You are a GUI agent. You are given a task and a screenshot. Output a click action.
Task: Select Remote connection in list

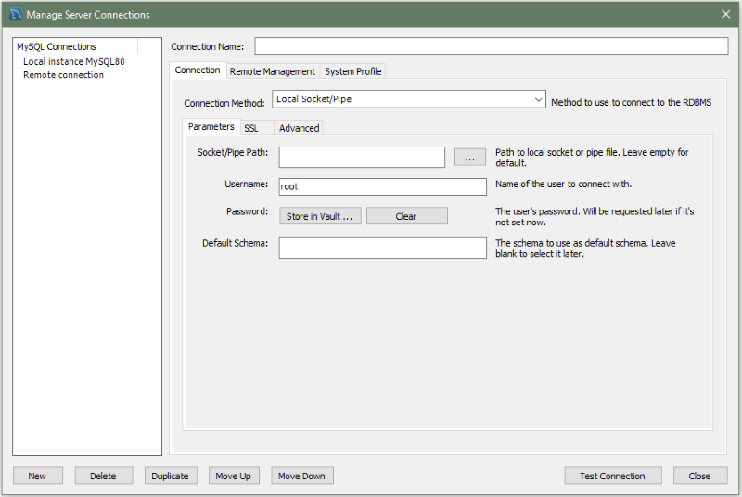(63, 75)
